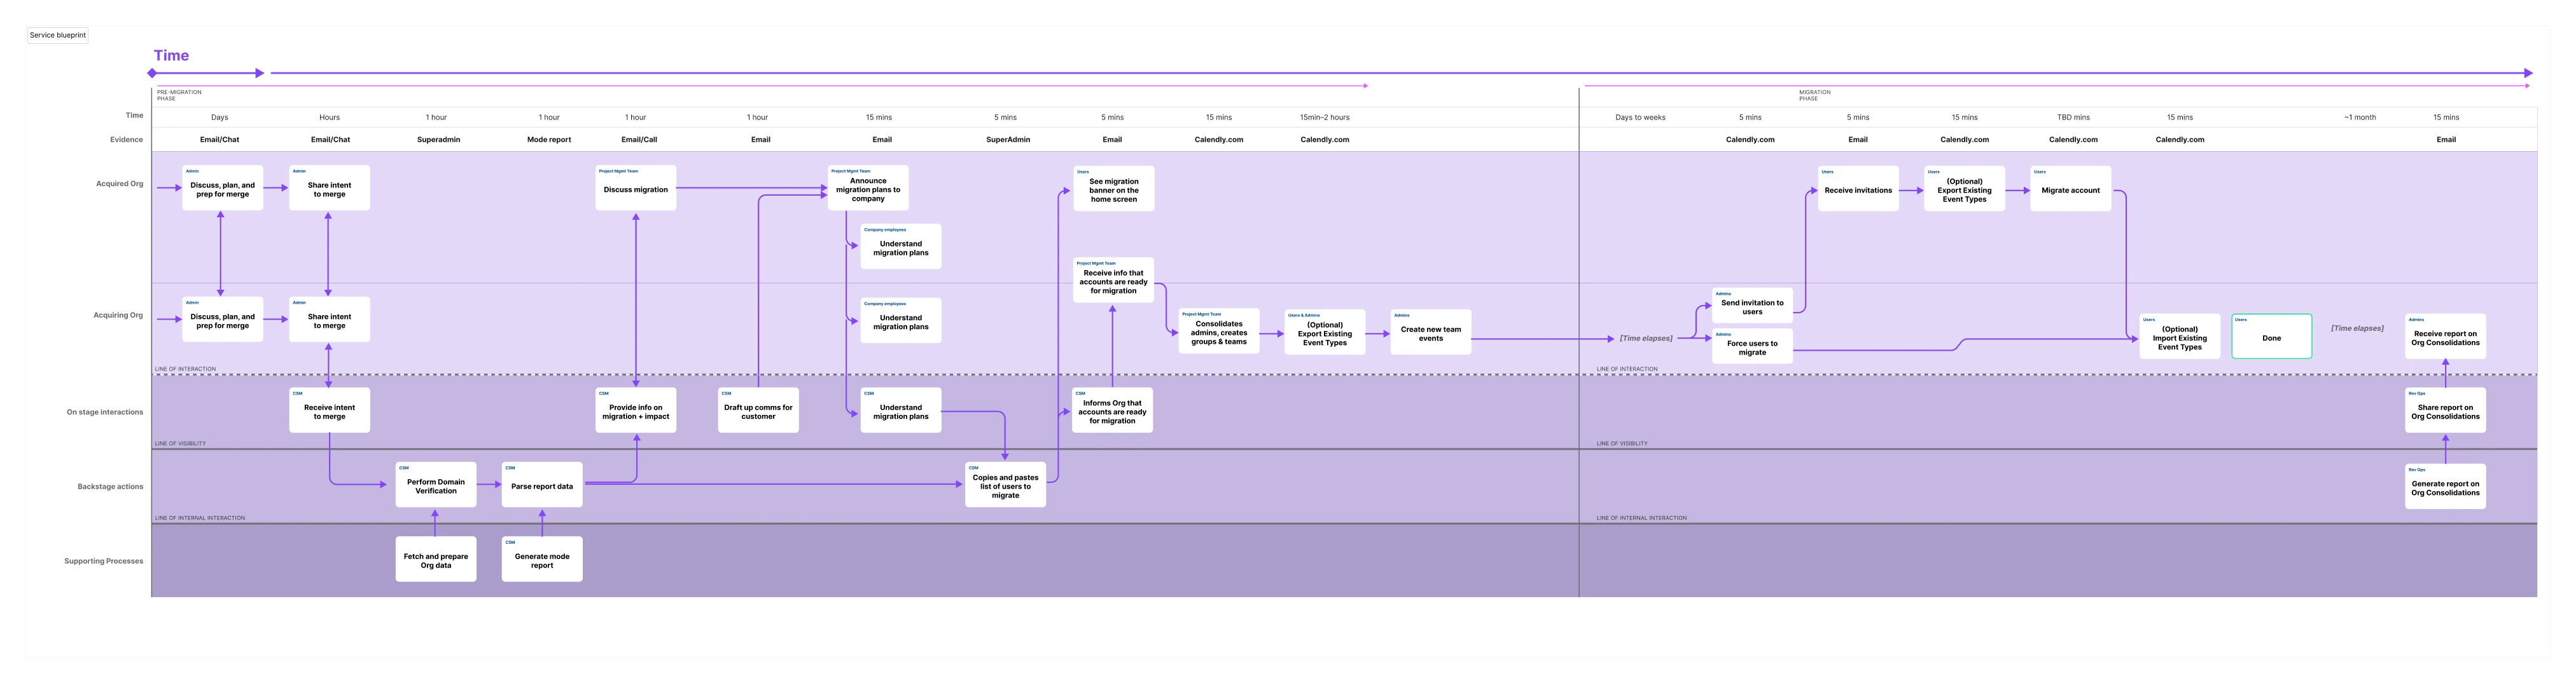This screenshot has height=683, width=2576.
Task: Select the Provide info on migration + impact card
Action: point(636,410)
